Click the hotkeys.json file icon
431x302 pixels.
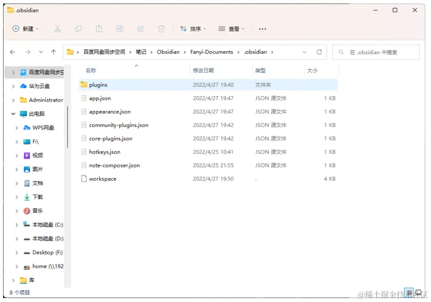(84, 152)
